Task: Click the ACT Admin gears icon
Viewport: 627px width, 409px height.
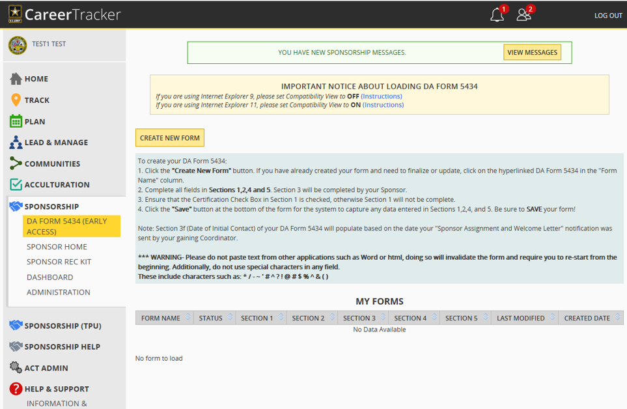Action: coord(16,367)
